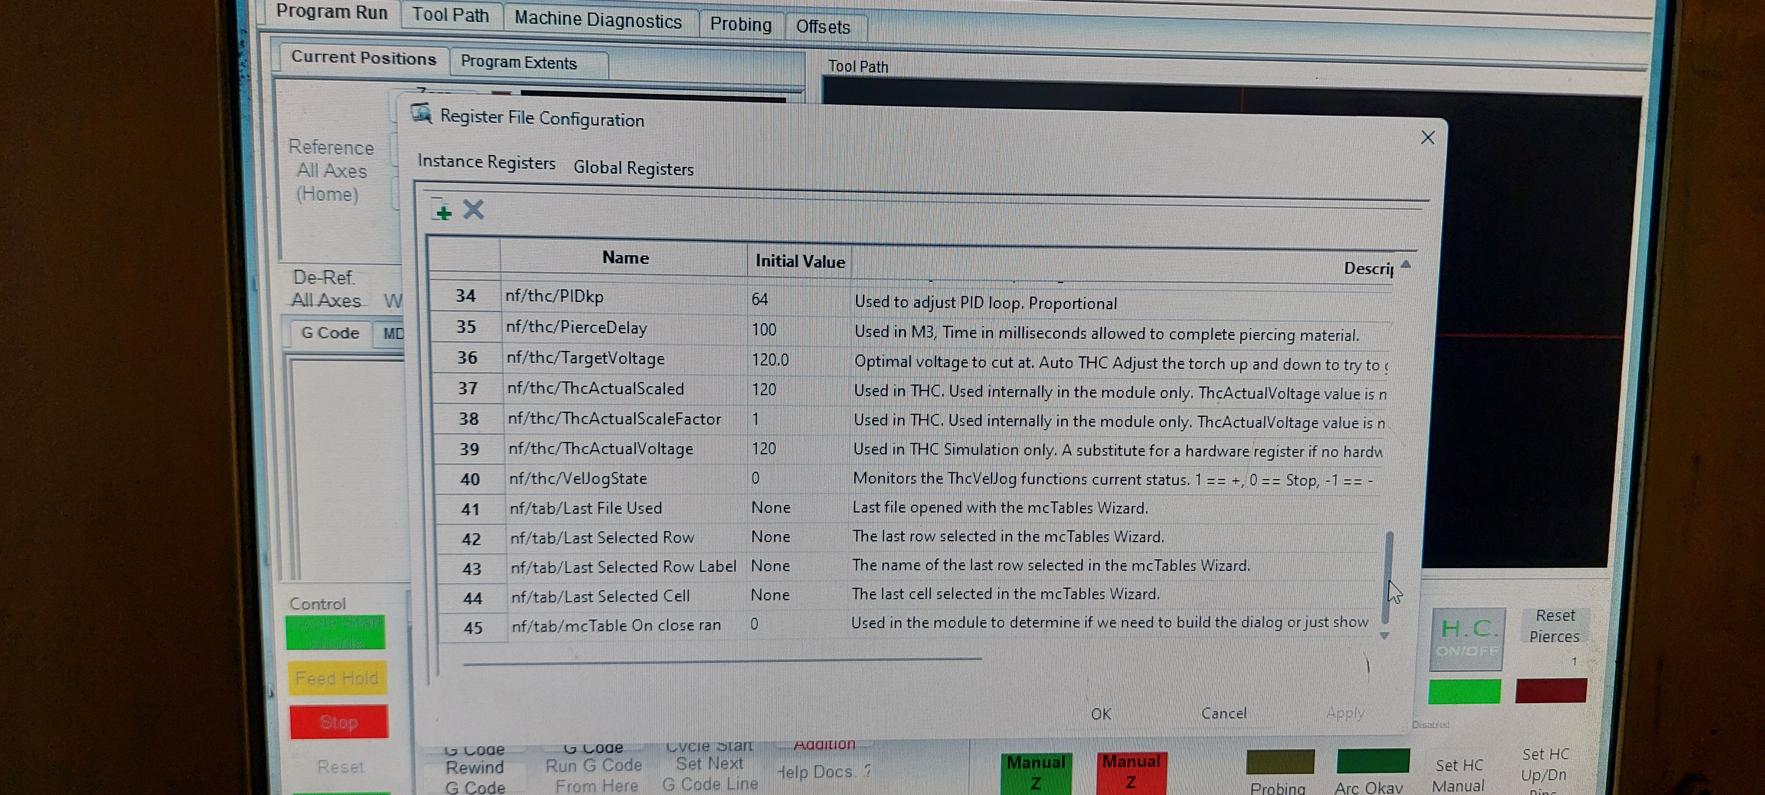Toggle the H.C. ON/OFF button
This screenshot has width=1765, height=795.
1468,637
